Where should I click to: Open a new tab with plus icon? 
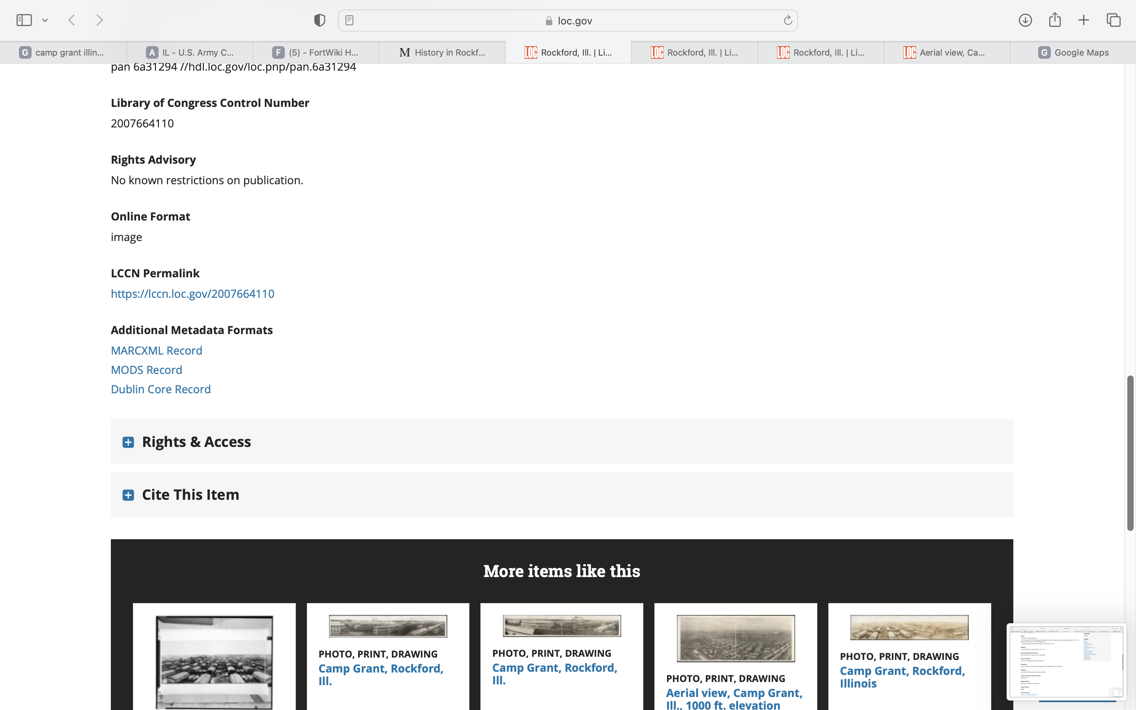(1084, 20)
